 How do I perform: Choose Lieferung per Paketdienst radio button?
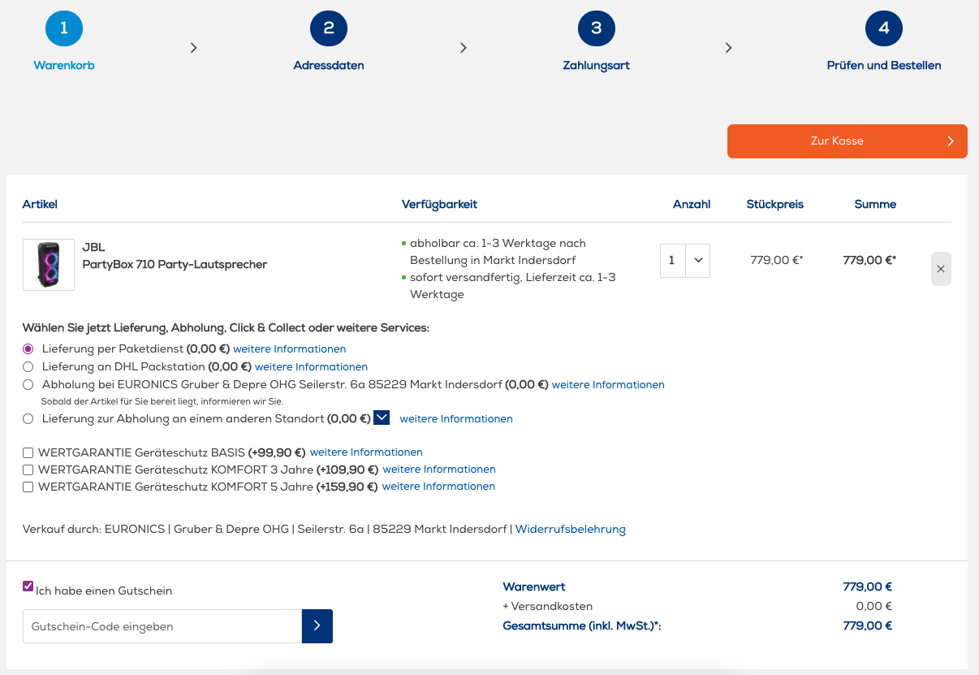coord(28,349)
